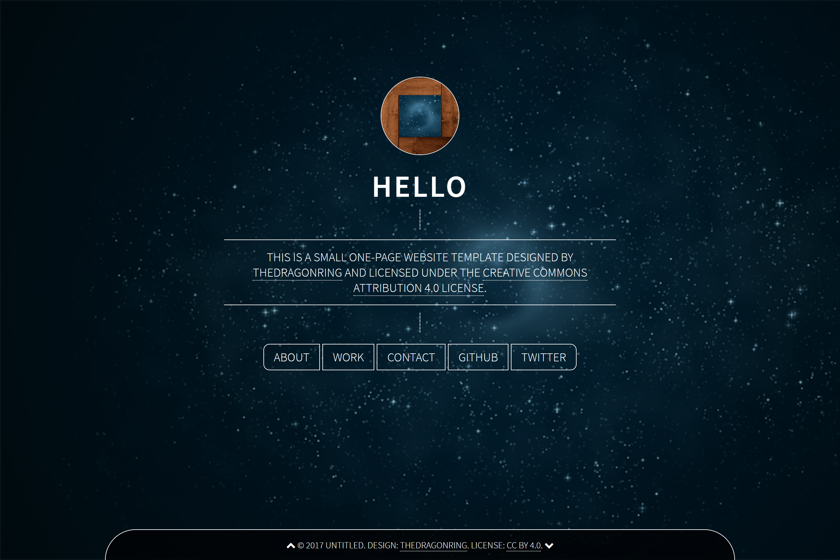Click the dashed vertical divider above the buttons
The height and width of the screenshot is (560, 840).
point(420,322)
